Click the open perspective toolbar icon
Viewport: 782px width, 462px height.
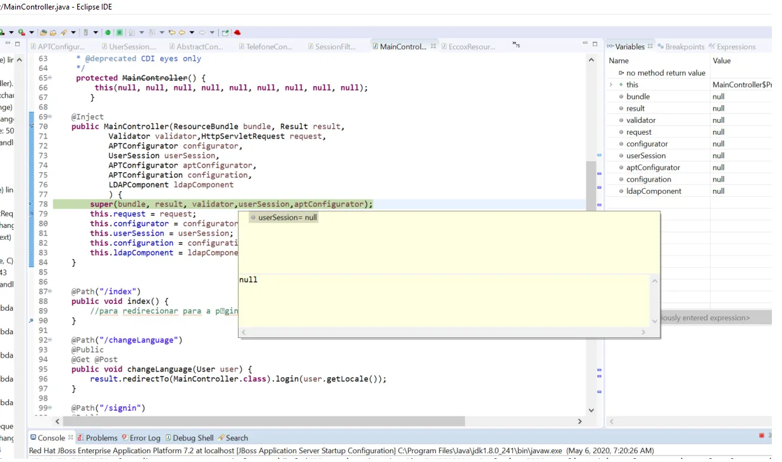point(225,32)
